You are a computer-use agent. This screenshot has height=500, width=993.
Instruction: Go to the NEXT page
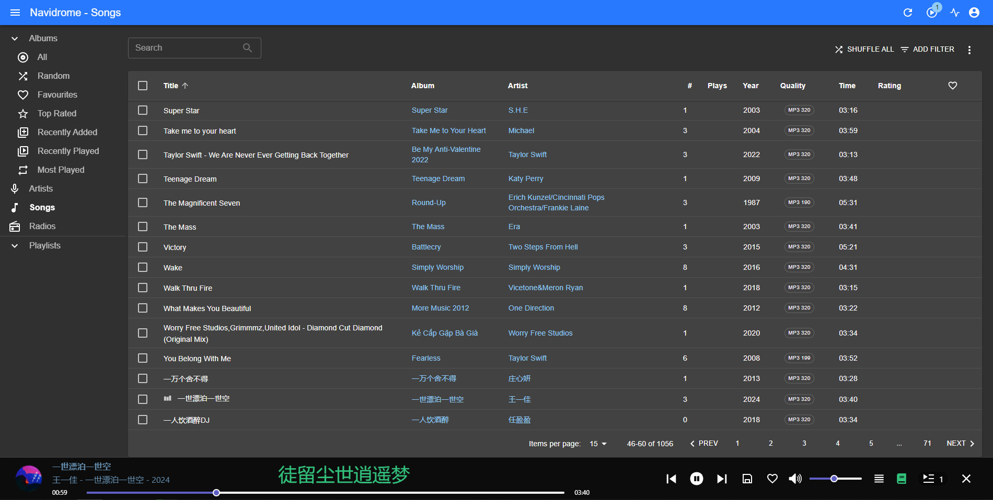[x=961, y=444]
